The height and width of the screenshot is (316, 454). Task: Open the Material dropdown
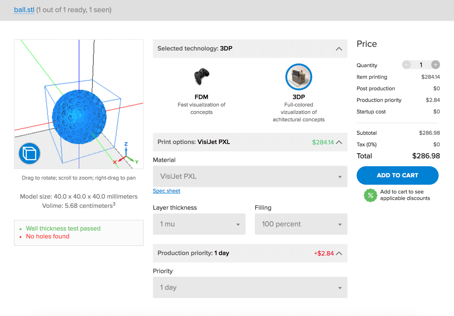(250, 177)
